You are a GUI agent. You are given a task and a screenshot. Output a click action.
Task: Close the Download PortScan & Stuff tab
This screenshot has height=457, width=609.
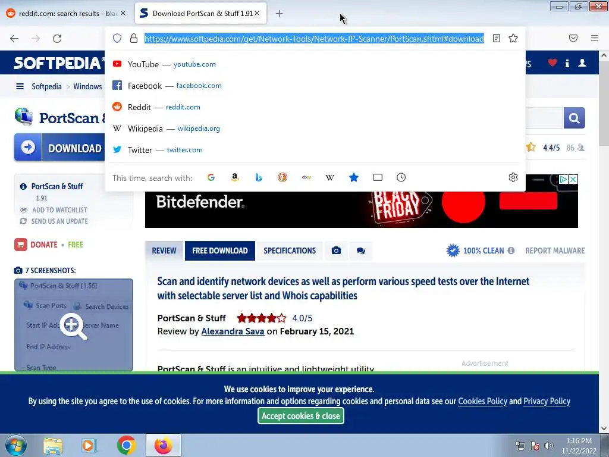(257, 13)
